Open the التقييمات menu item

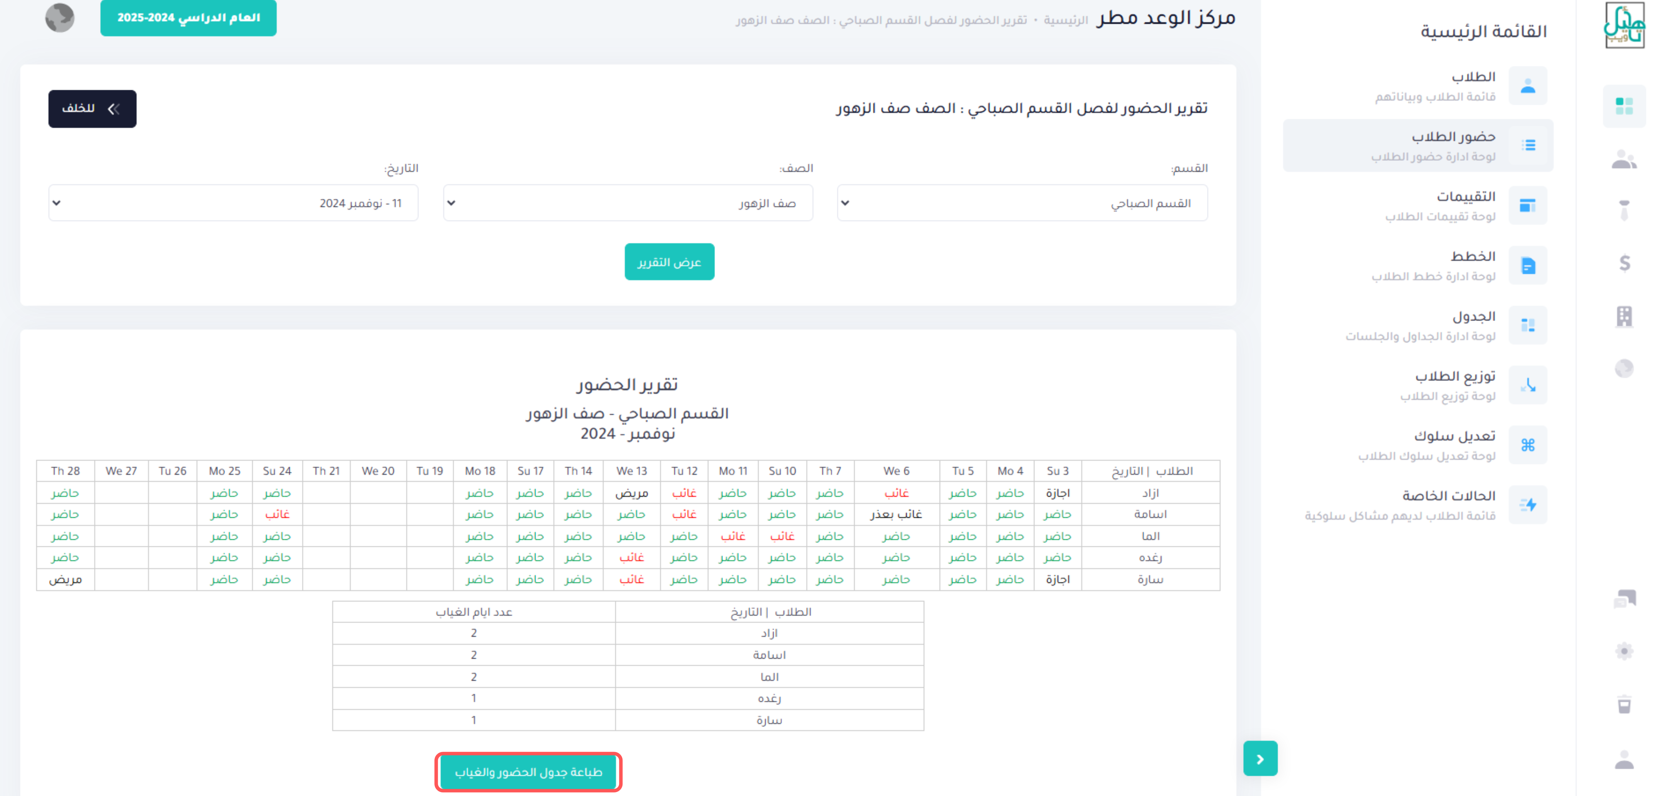point(1418,205)
